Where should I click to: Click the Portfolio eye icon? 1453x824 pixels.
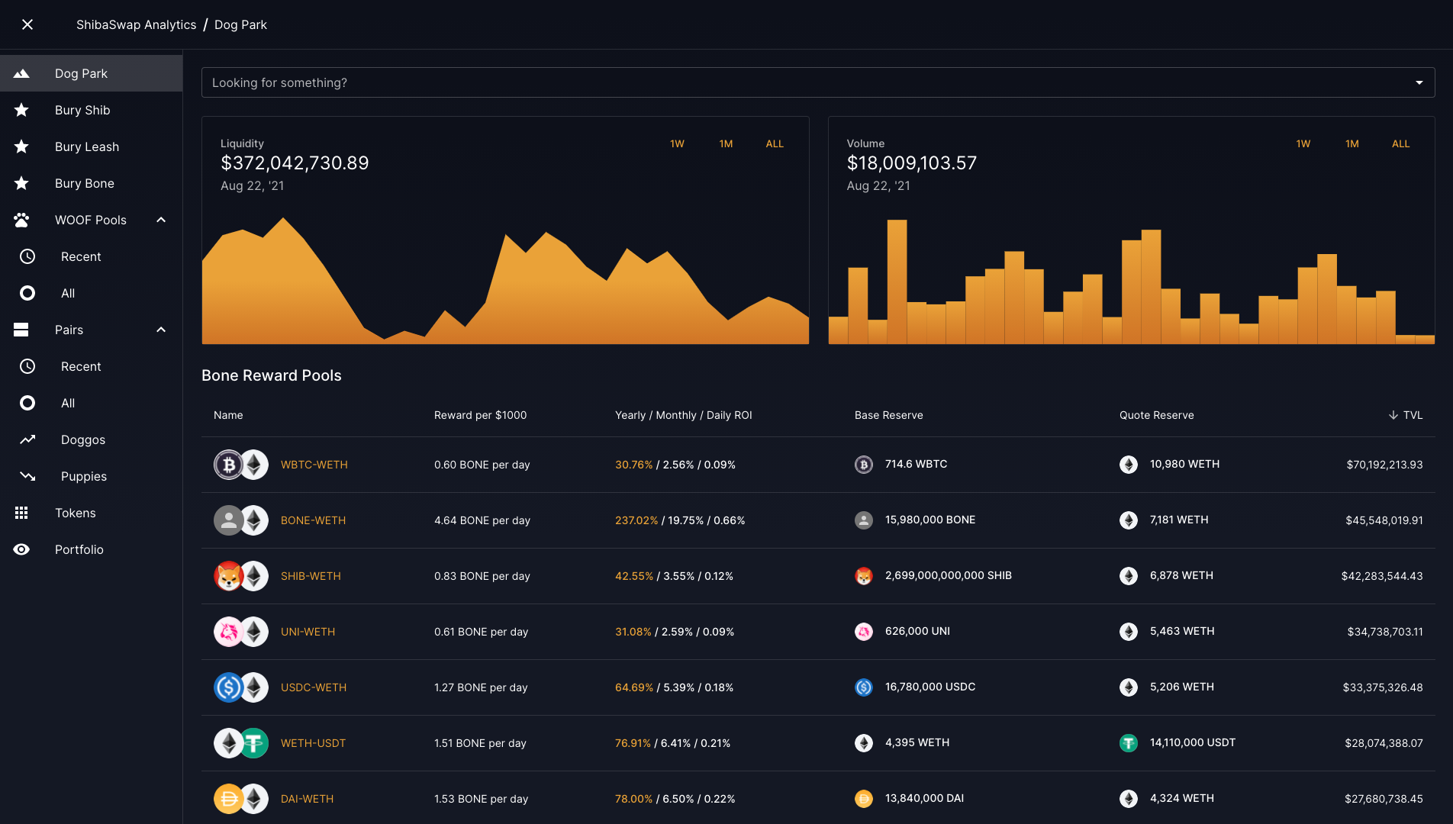[21, 549]
